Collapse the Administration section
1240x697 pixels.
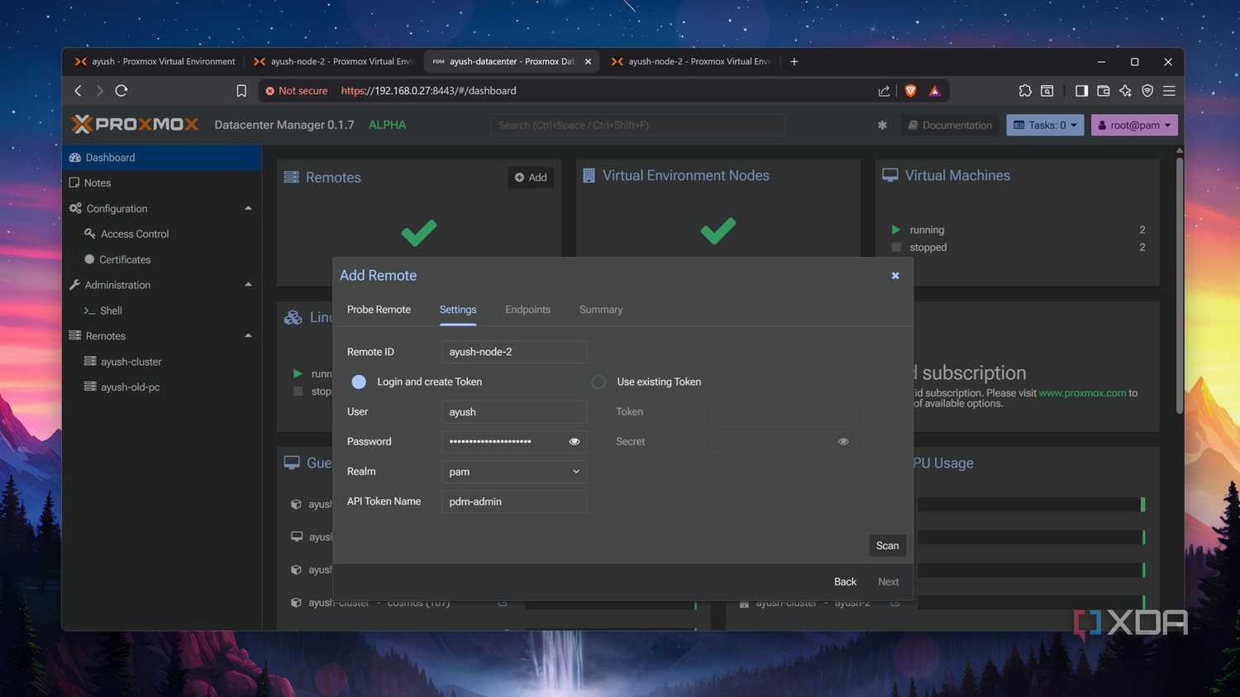coord(248,285)
